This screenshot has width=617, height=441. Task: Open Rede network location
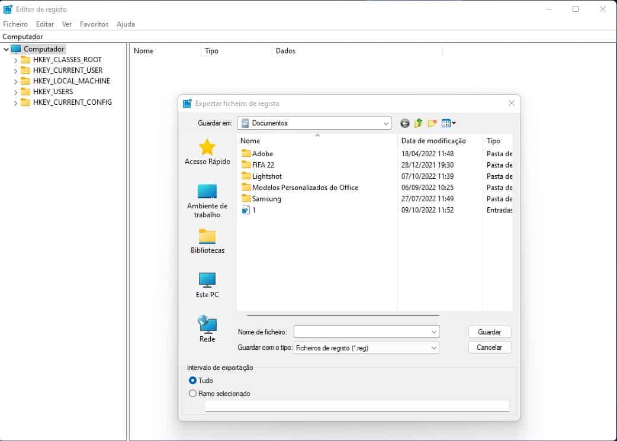tap(207, 329)
